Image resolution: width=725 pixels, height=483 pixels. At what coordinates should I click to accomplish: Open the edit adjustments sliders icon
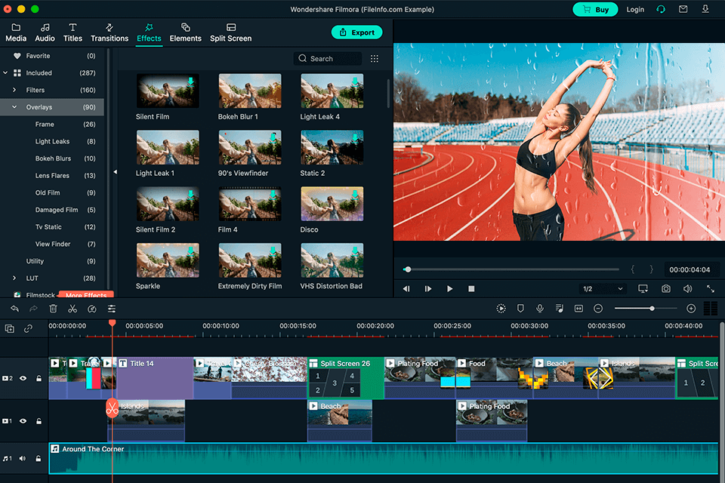pyautogui.click(x=112, y=309)
